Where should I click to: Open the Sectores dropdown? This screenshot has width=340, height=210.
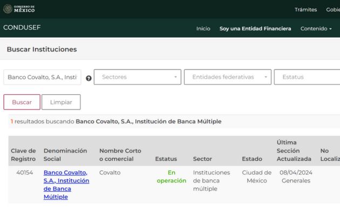pyautogui.click(x=138, y=77)
